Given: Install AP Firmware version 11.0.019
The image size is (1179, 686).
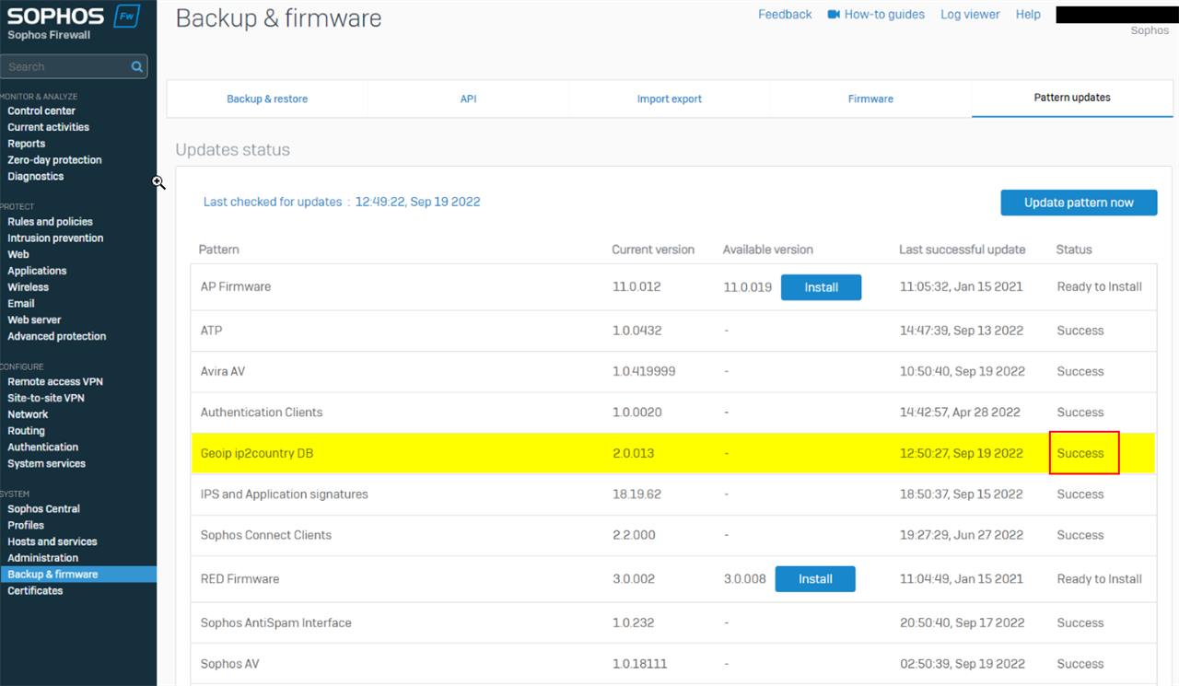Looking at the screenshot, I should [x=821, y=287].
